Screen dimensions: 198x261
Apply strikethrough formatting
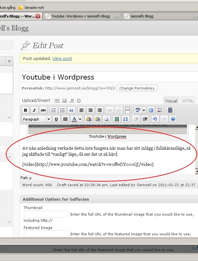point(43,110)
